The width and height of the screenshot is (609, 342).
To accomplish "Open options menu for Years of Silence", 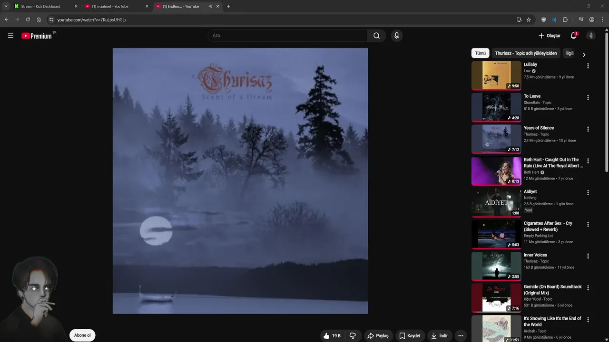I will point(588,129).
